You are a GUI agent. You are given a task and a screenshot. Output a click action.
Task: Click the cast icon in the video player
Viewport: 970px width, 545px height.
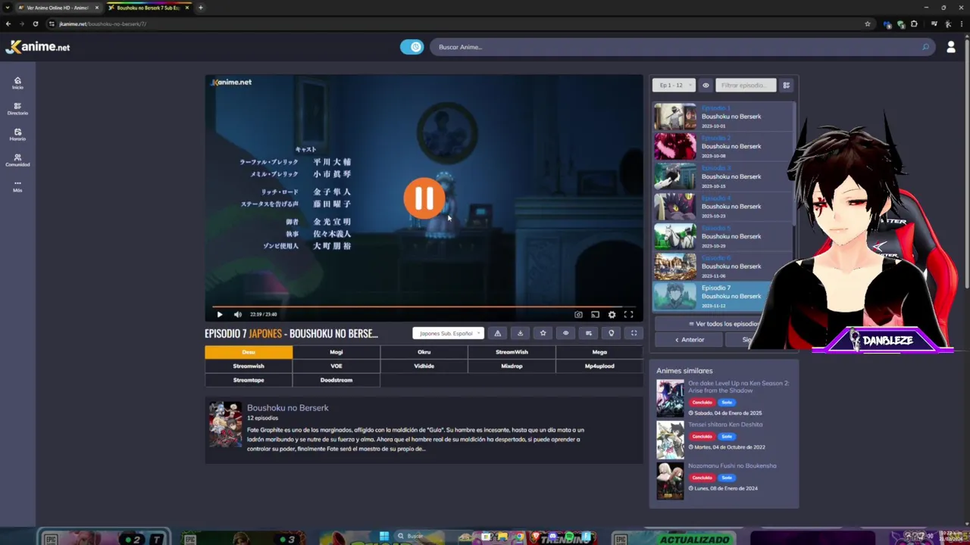pyautogui.click(x=595, y=314)
